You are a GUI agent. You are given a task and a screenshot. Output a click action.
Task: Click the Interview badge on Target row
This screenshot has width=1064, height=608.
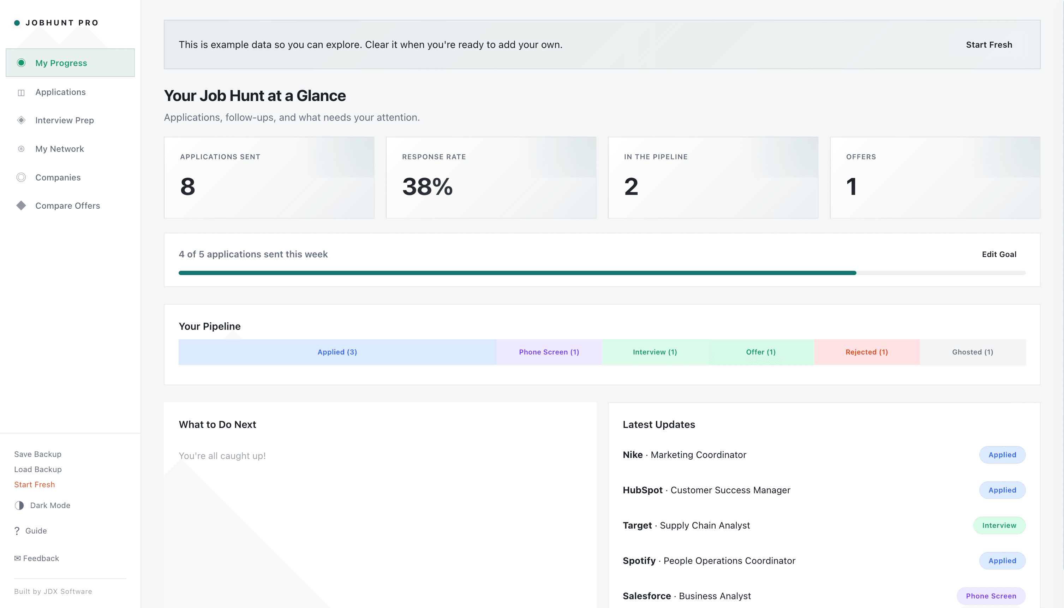tap(999, 525)
